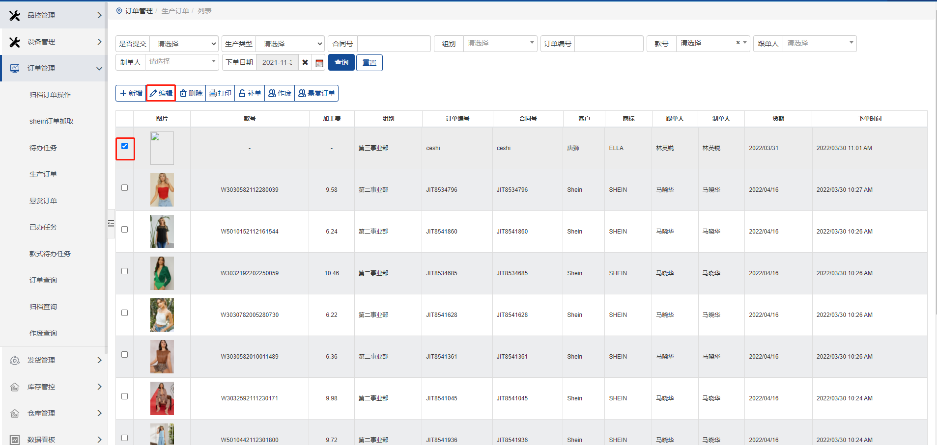Viewport: 937px width, 445px height.
Task: Clear the 下单日期 date with the X icon
Action: pos(305,63)
